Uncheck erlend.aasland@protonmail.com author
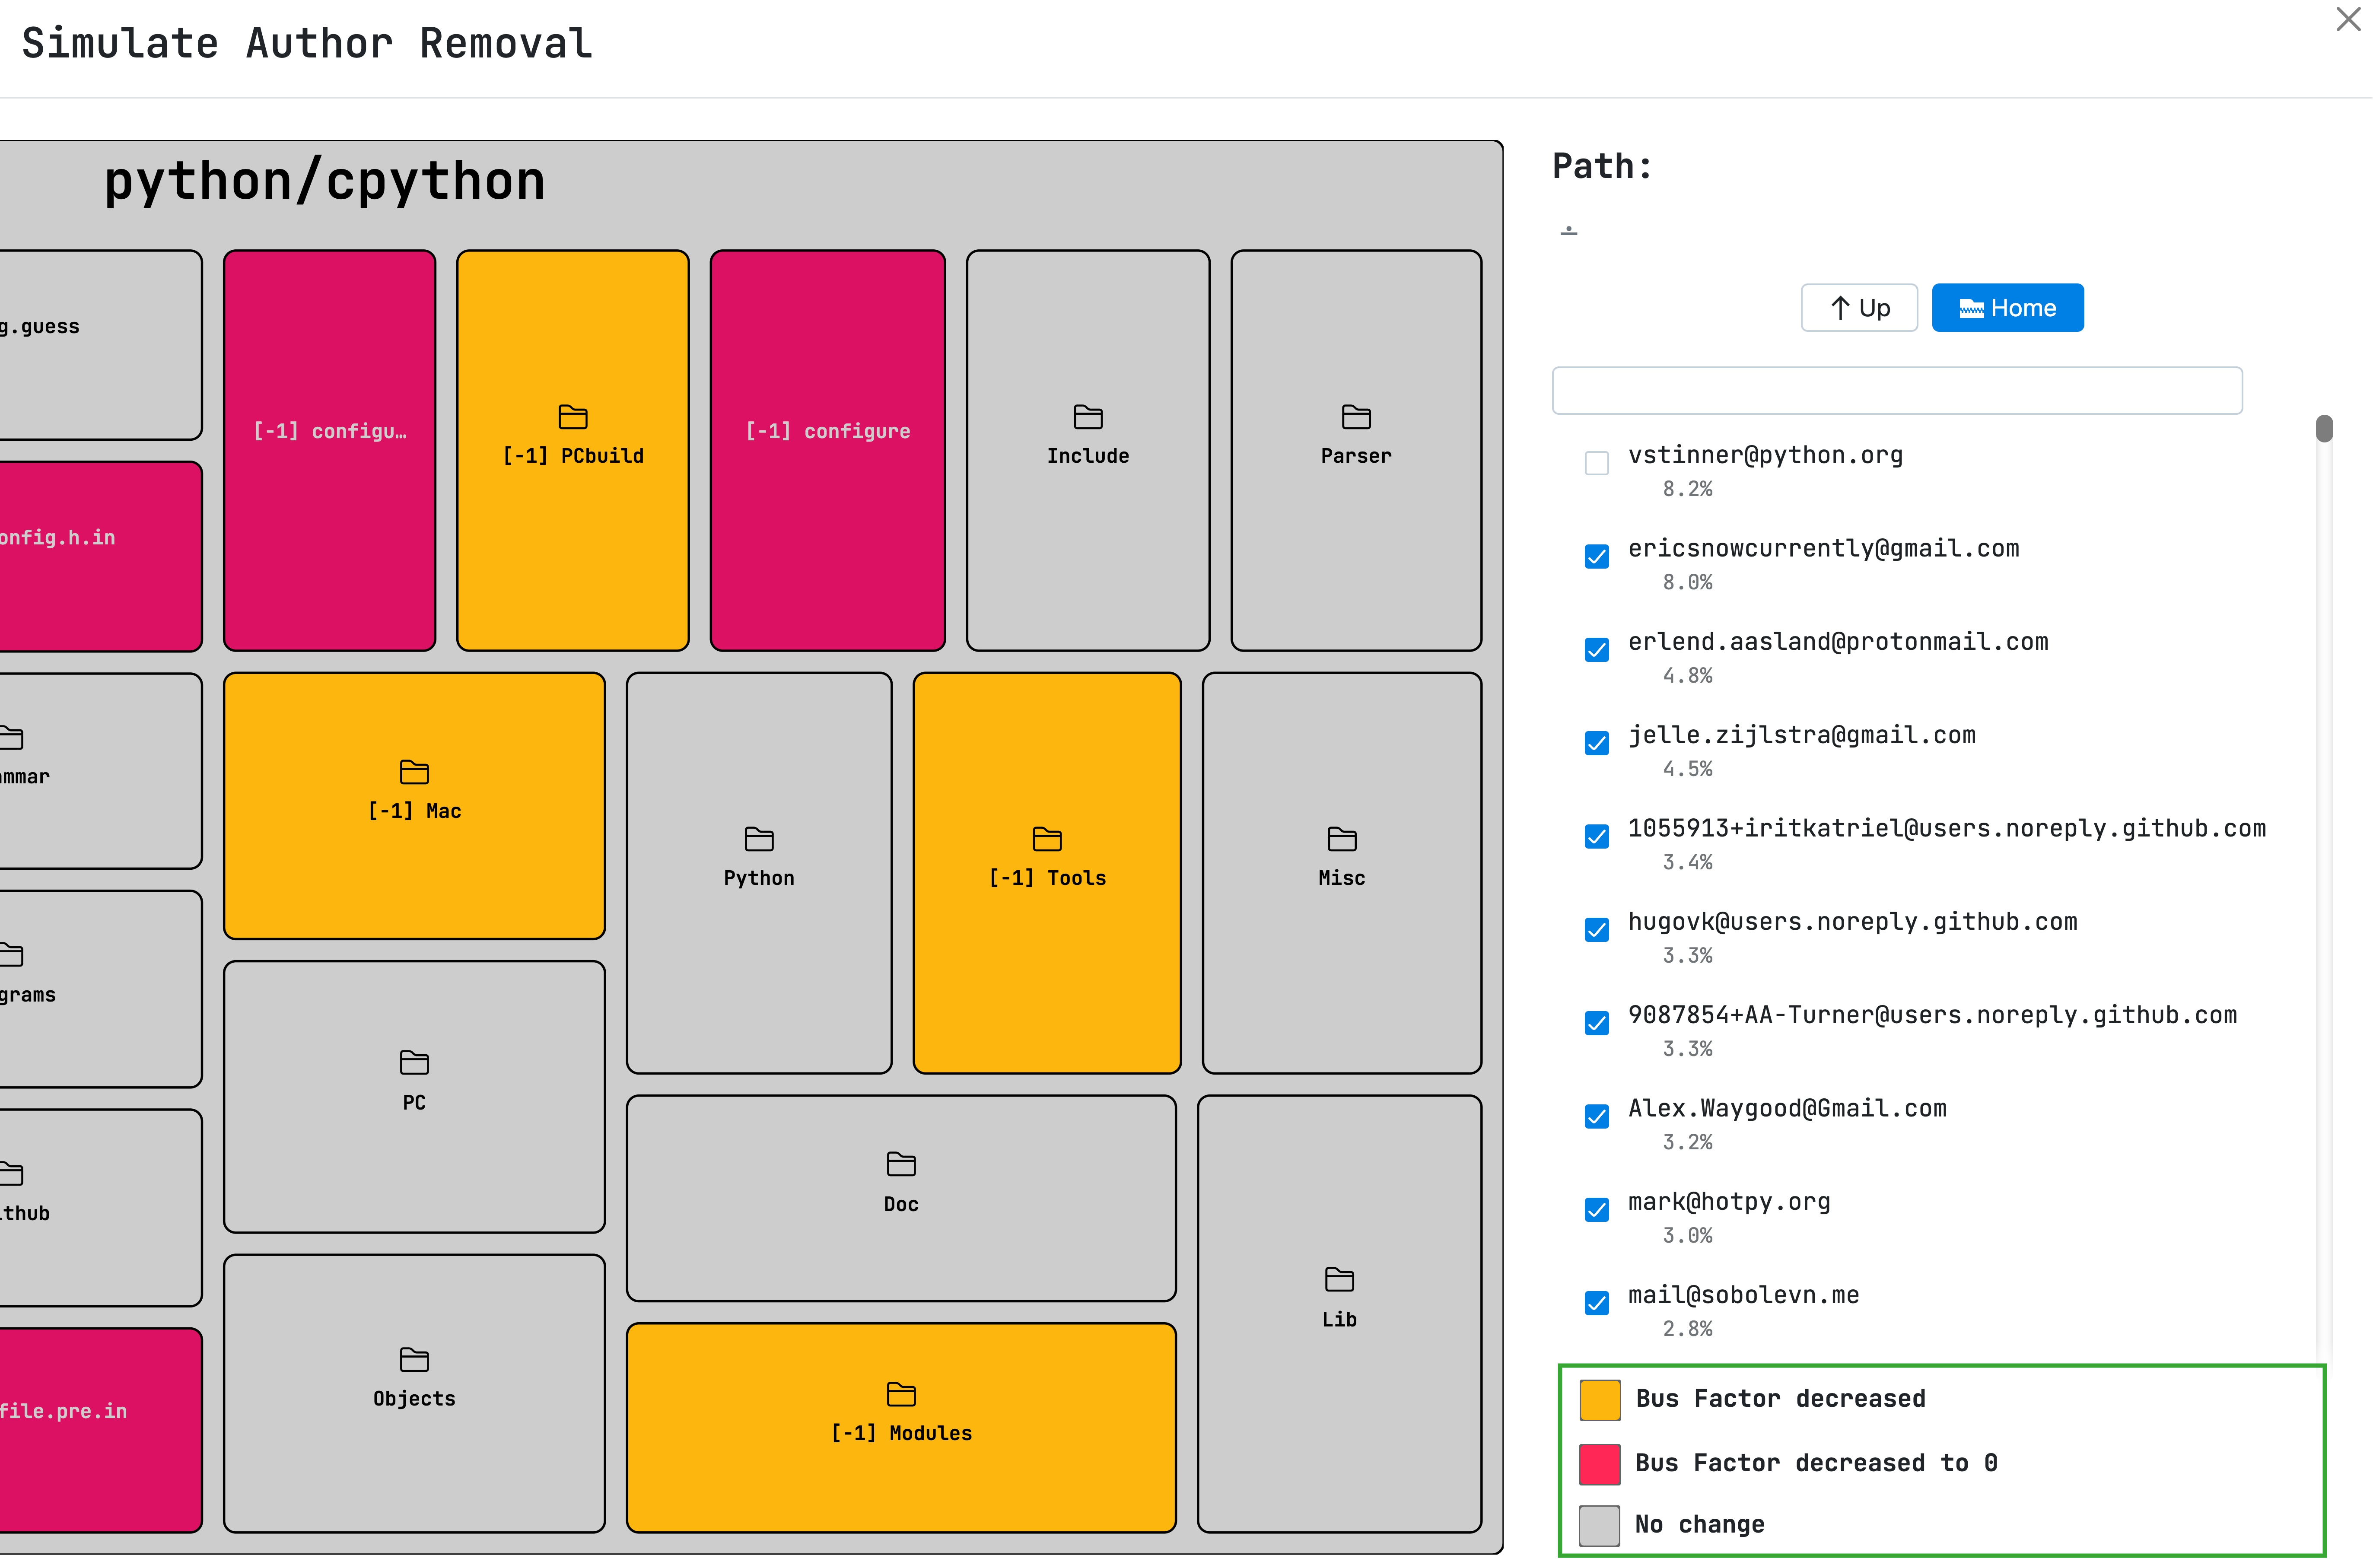The image size is (2373, 1568). click(x=1597, y=650)
